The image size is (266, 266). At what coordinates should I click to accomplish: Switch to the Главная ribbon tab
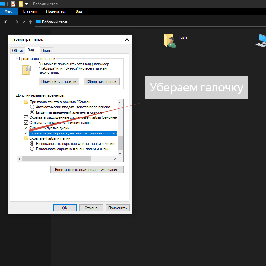pos(30,11)
